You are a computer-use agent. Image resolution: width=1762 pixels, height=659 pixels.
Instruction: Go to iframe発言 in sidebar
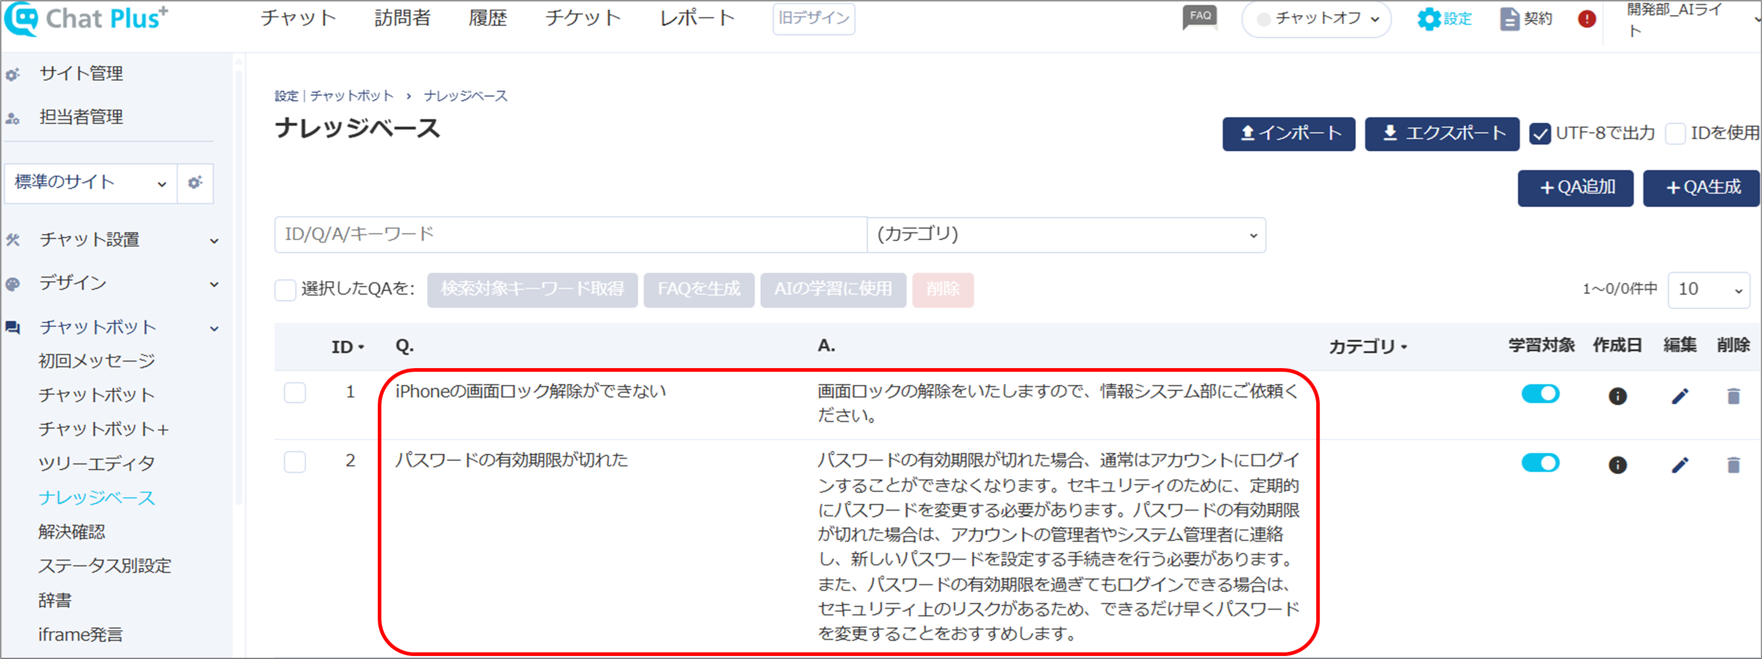pos(81,634)
